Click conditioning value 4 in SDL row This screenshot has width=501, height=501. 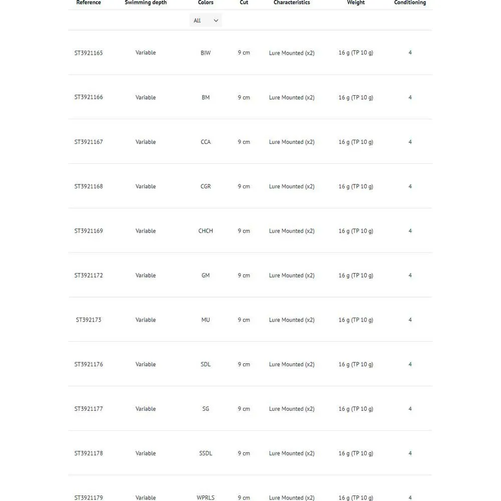(x=410, y=364)
